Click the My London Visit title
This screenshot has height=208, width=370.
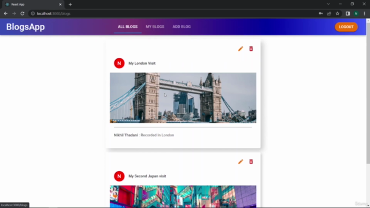pyautogui.click(x=142, y=63)
